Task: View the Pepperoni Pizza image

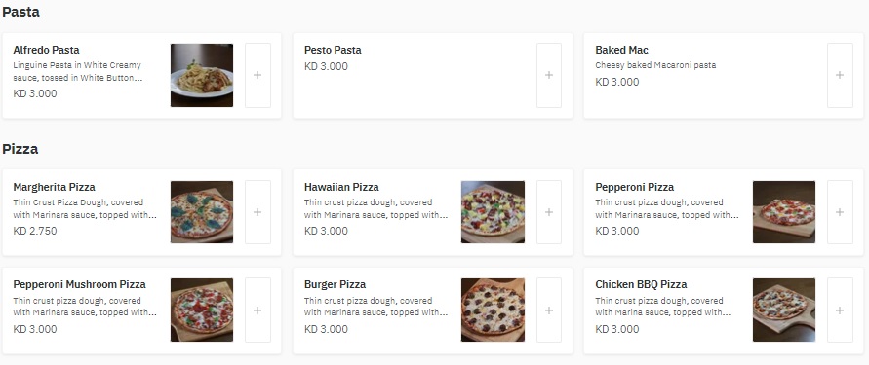Action: (783, 212)
